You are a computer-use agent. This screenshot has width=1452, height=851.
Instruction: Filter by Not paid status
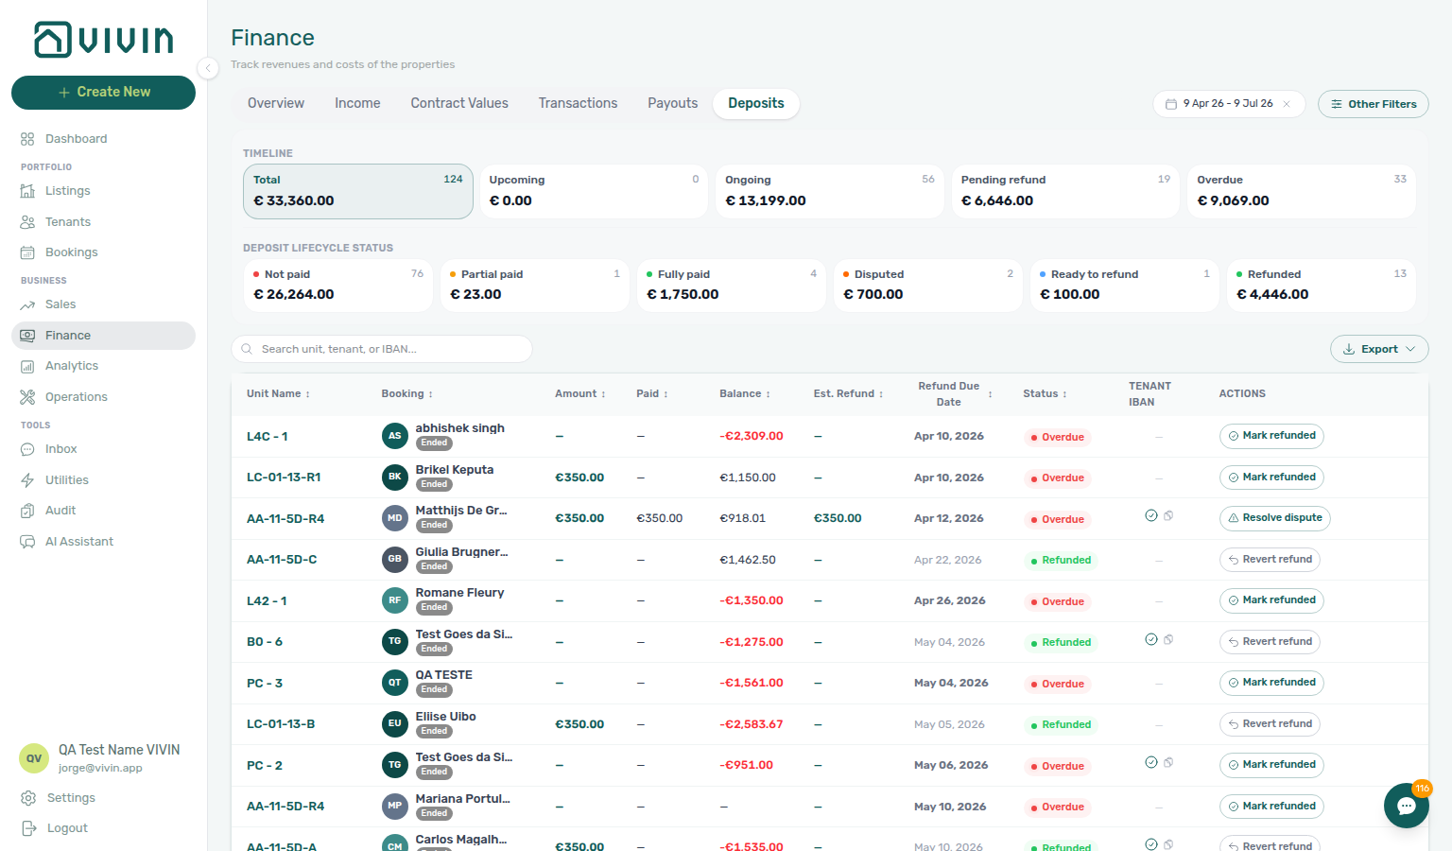click(338, 286)
